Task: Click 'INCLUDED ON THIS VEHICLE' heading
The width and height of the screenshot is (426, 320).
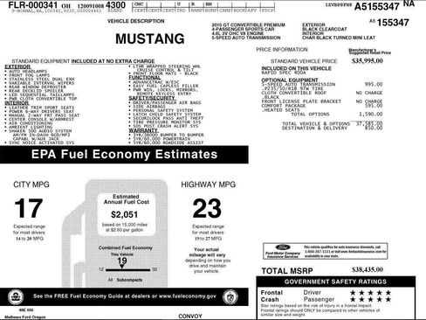Action: coord(296,68)
